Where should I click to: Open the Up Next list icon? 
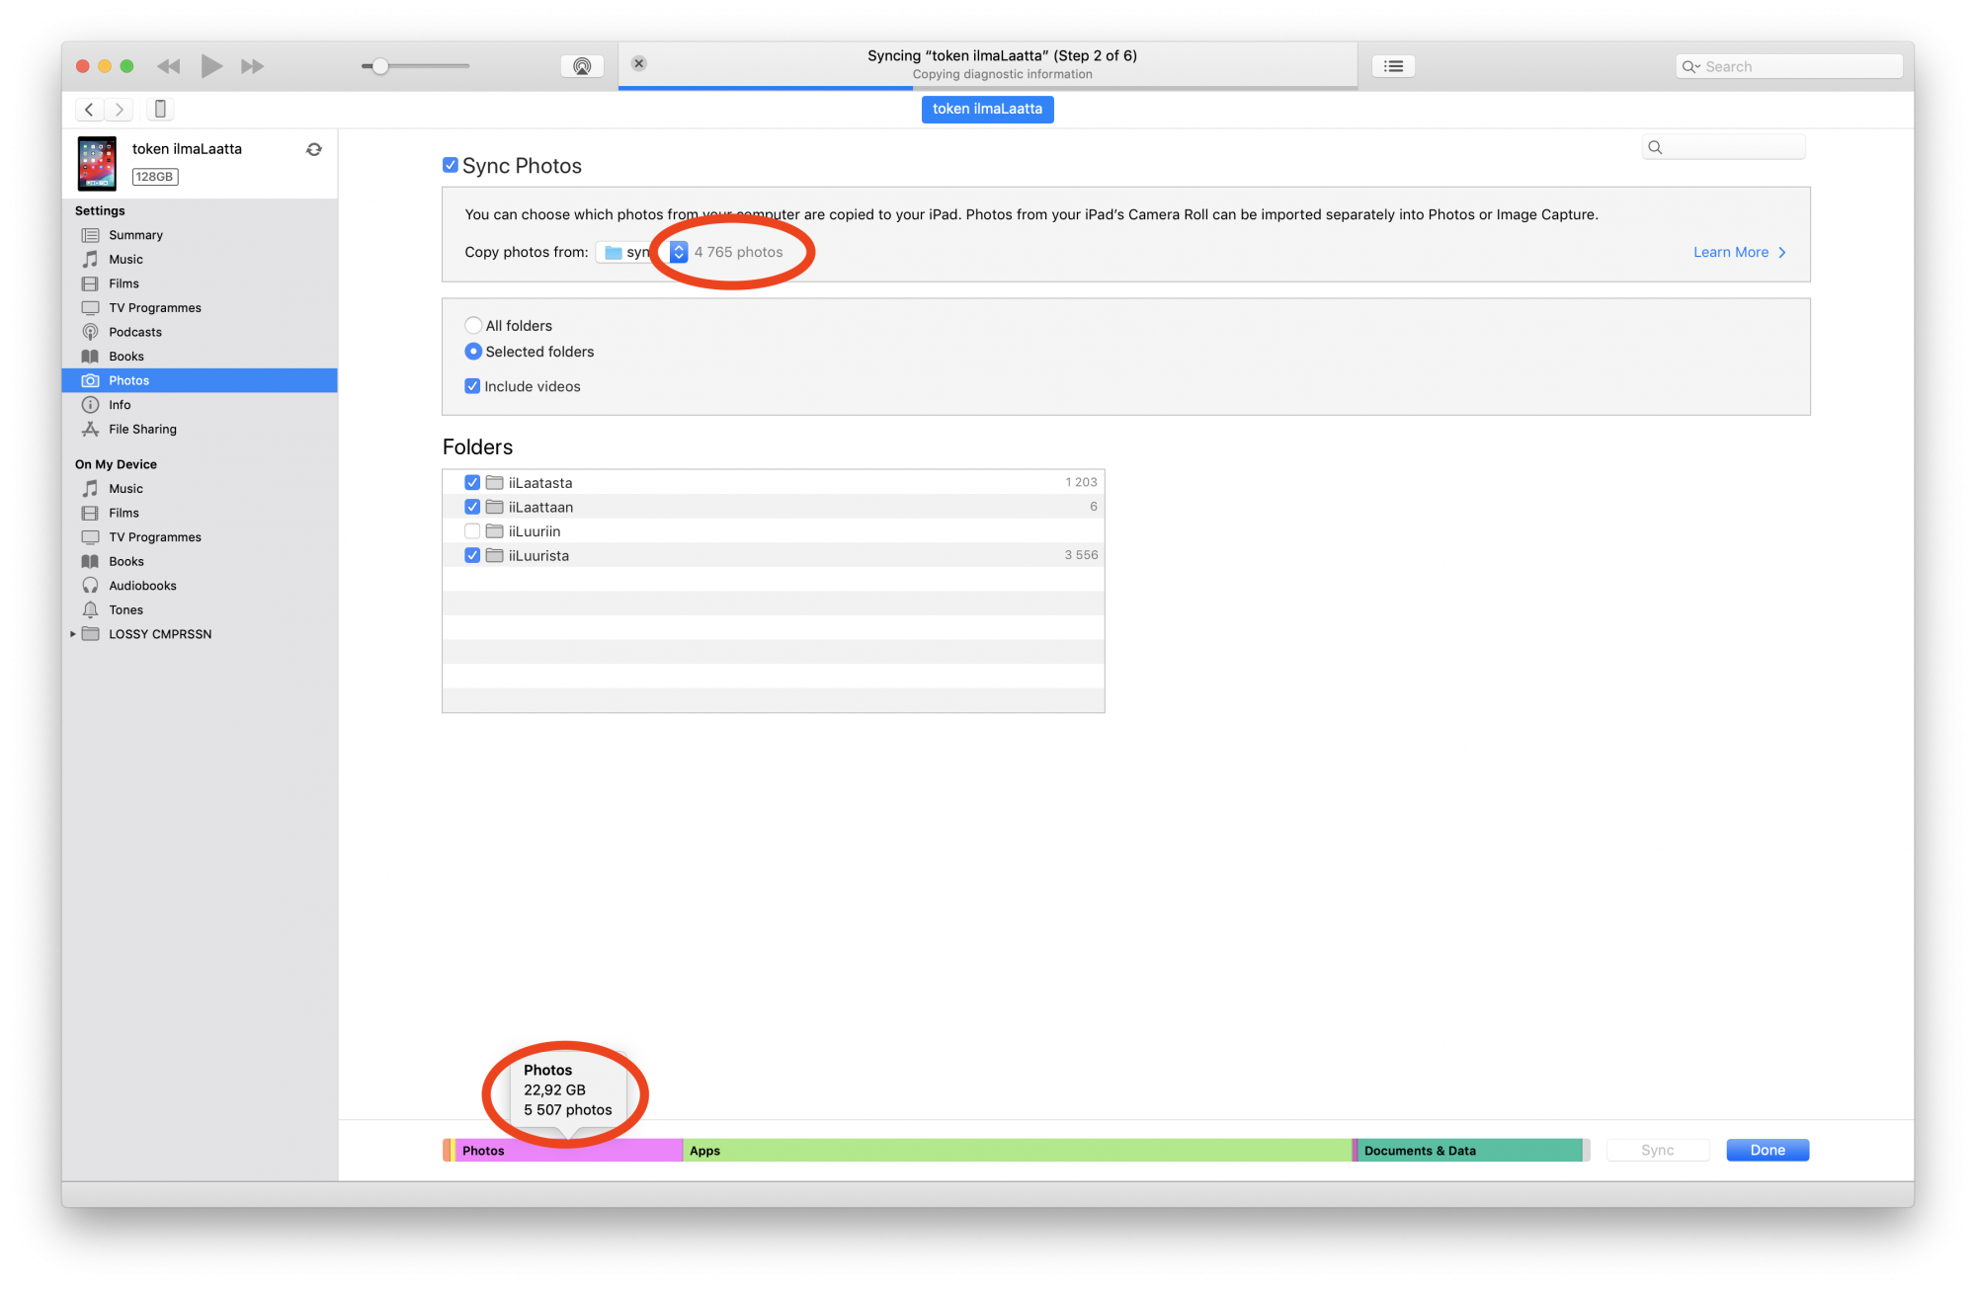point(1393,66)
